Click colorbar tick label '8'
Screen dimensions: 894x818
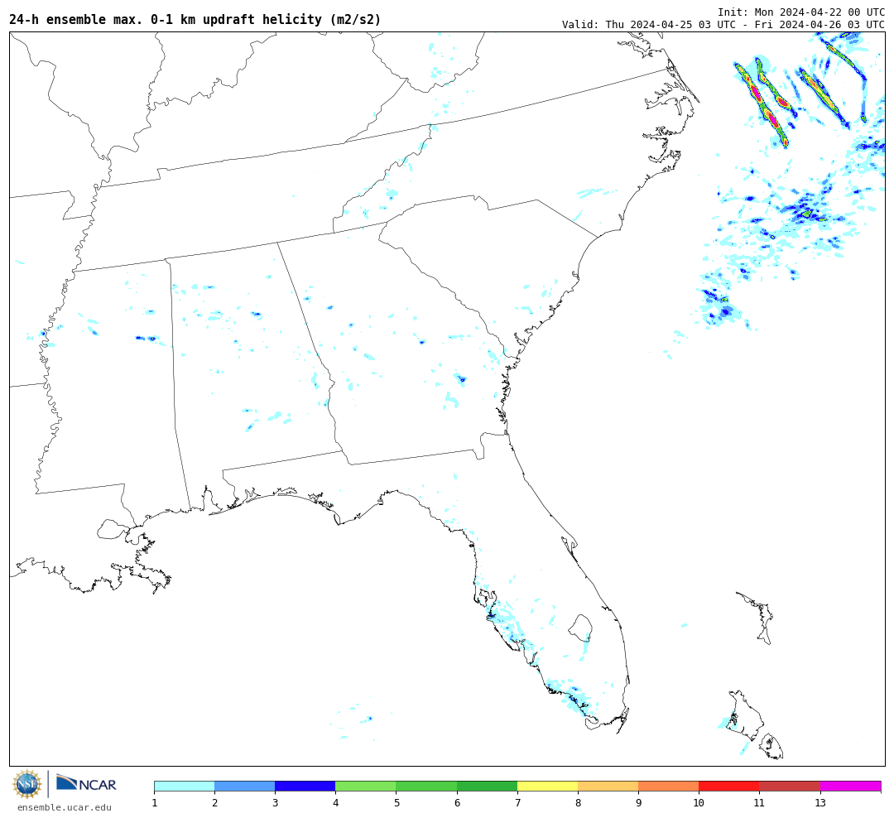(x=578, y=803)
